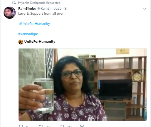Send via the envelope message icon

click(82, 126)
